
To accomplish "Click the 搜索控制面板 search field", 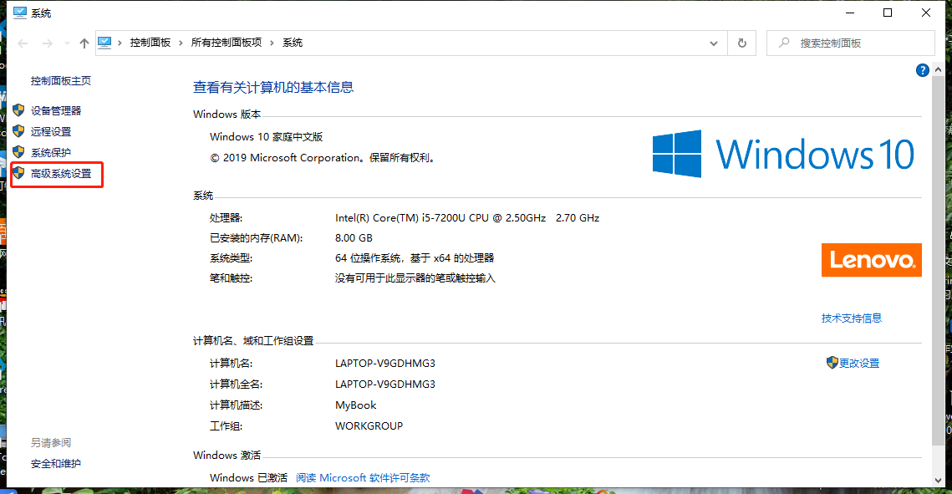I will click(x=851, y=43).
